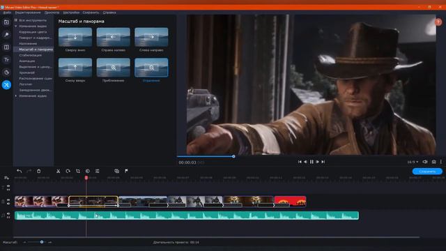Pause the preview playback
The height and width of the screenshot is (251, 446).
[x=312, y=162]
